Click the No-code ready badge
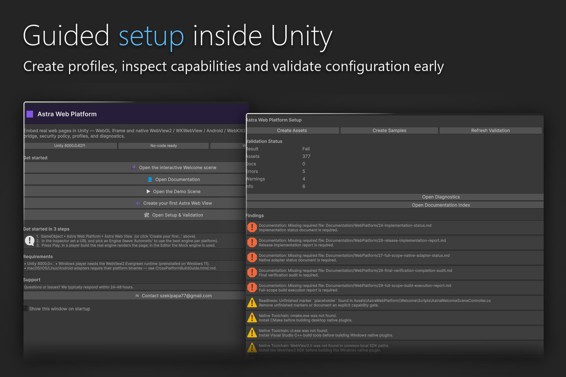The width and height of the screenshot is (566, 377). [x=164, y=146]
